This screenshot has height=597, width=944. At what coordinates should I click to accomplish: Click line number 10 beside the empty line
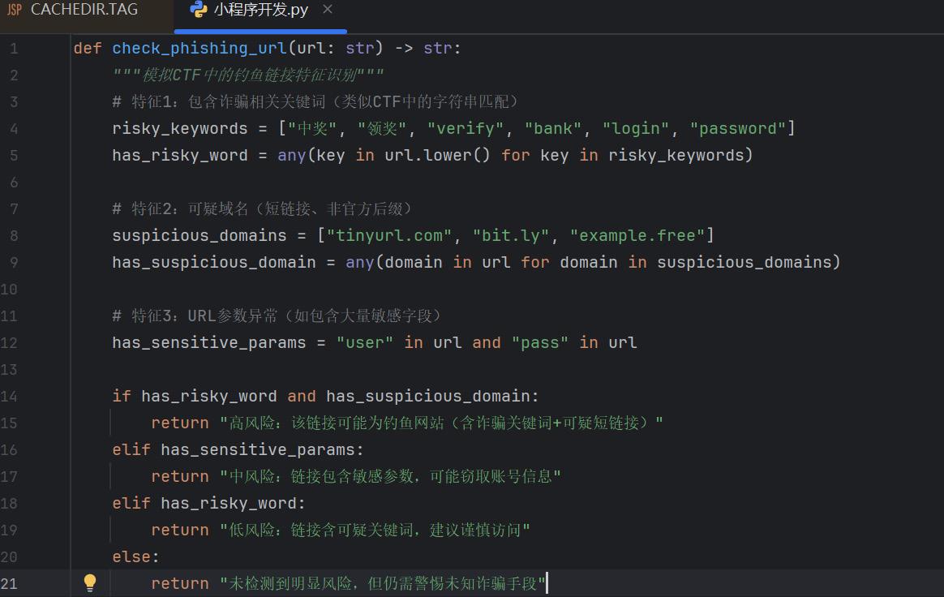coord(9,289)
